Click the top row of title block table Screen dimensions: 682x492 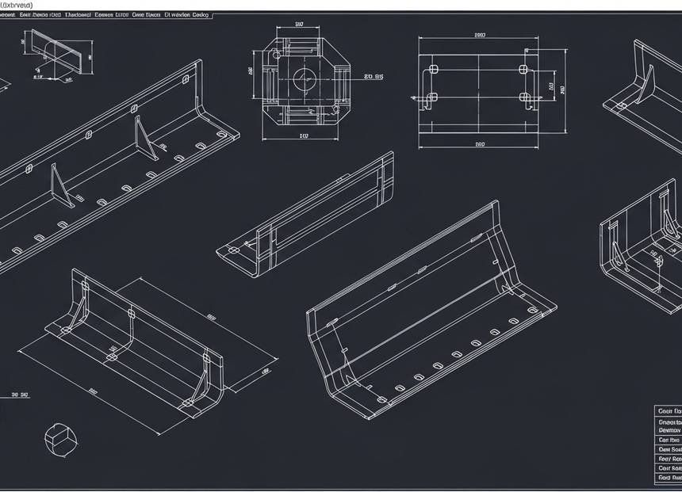click(x=669, y=412)
